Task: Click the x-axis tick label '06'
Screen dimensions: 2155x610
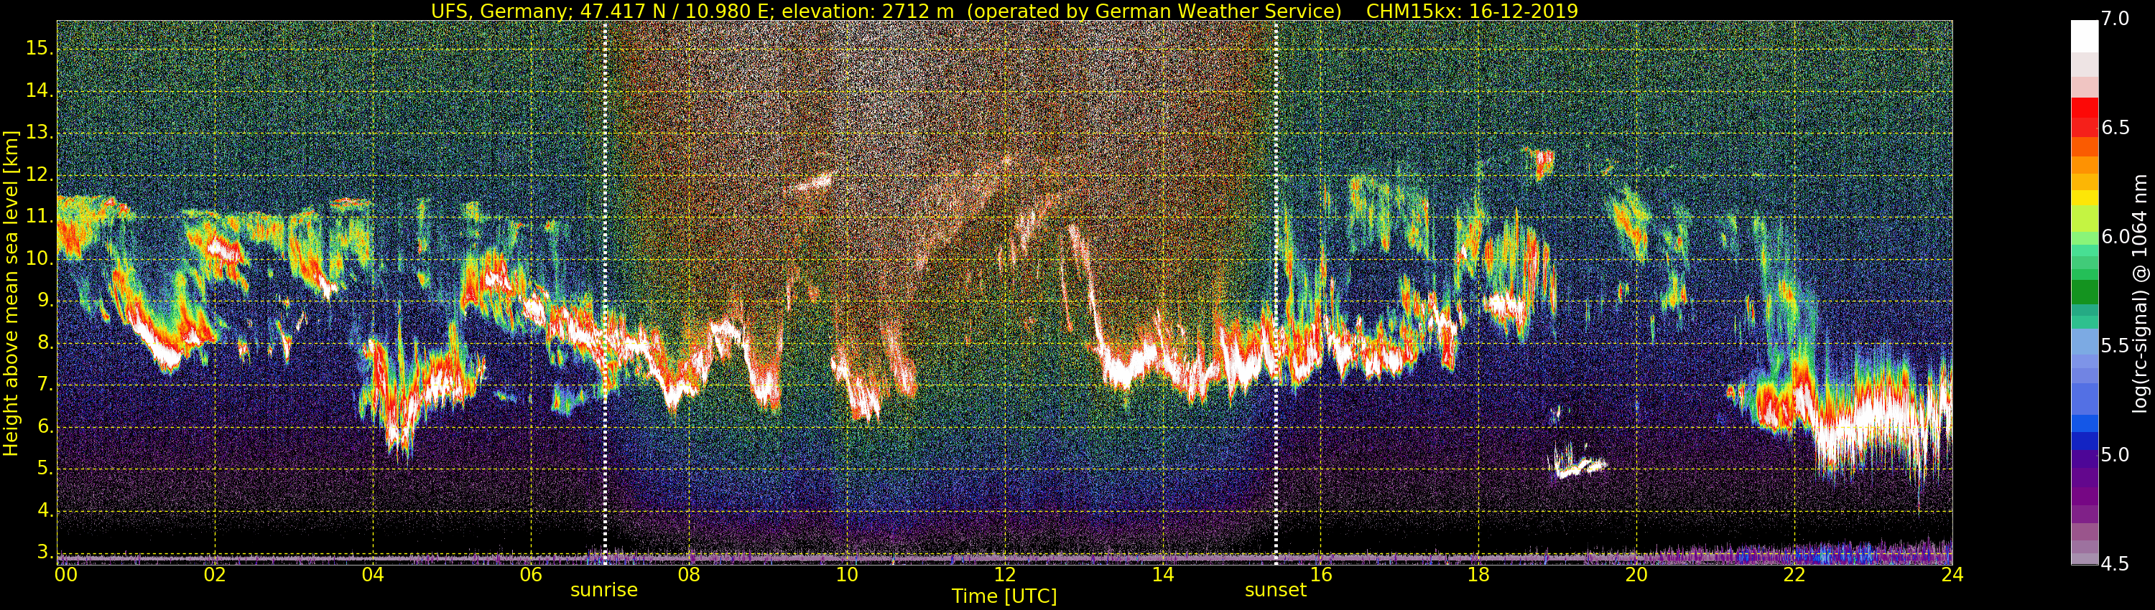Action: (532, 575)
